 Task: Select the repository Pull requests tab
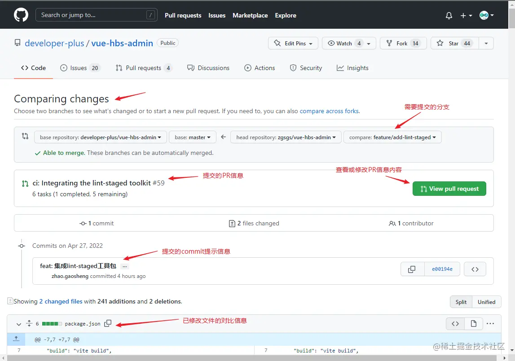[x=144, y=68]
